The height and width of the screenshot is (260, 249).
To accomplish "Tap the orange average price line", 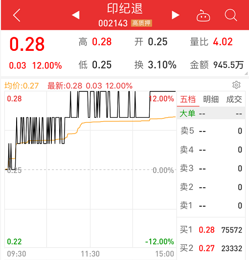I will 116,121.
